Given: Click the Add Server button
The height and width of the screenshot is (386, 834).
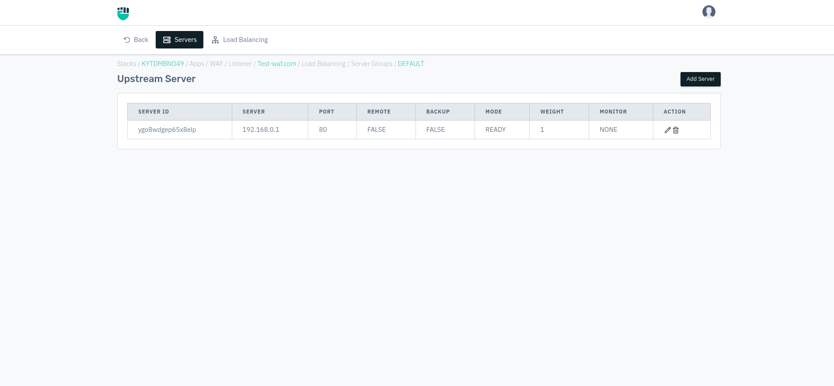Looking at the screenshot, I should click(x=700, y=79).
